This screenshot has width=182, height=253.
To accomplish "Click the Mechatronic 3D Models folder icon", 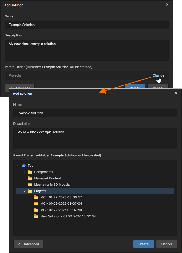I will point(30,185).
